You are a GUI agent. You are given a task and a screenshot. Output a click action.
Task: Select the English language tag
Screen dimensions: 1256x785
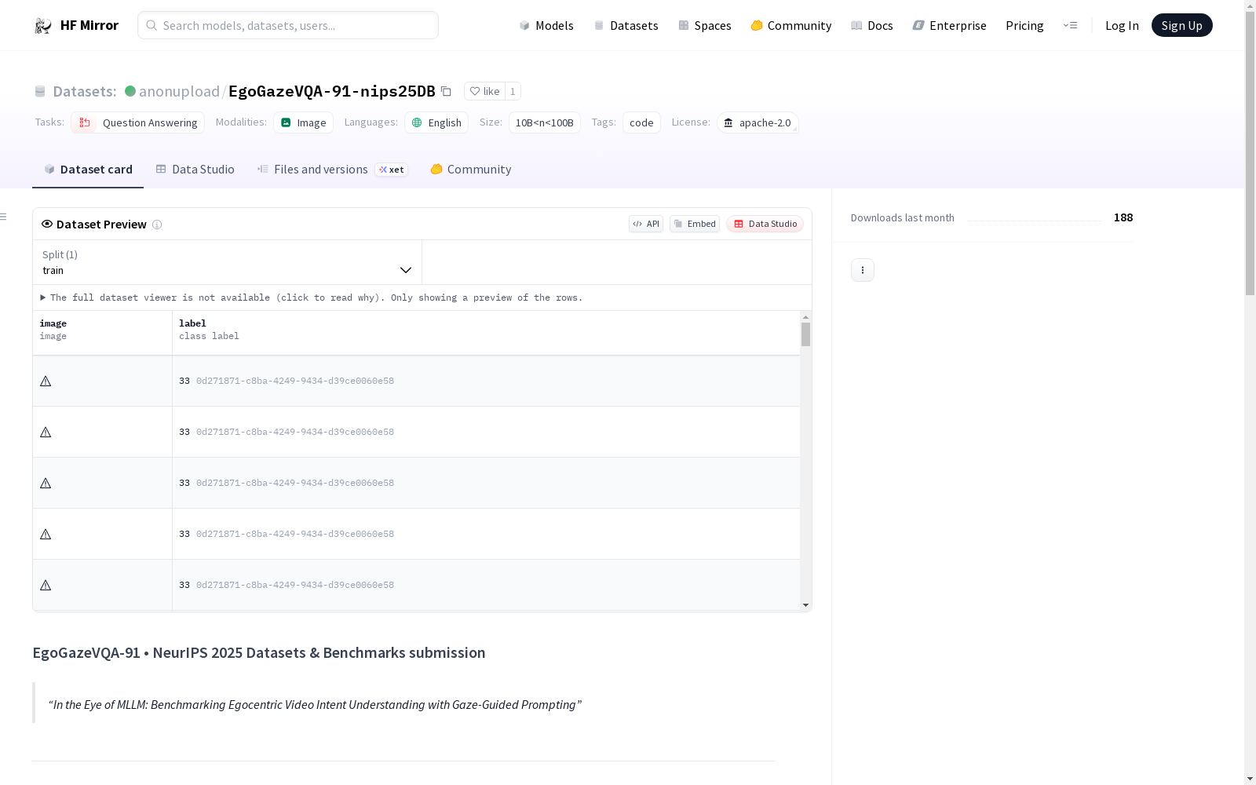436,122
